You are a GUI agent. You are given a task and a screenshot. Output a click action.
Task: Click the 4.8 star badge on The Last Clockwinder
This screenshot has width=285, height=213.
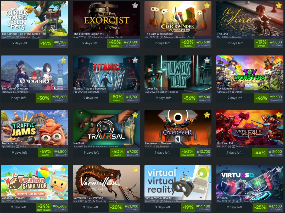[x=207, y=5]
